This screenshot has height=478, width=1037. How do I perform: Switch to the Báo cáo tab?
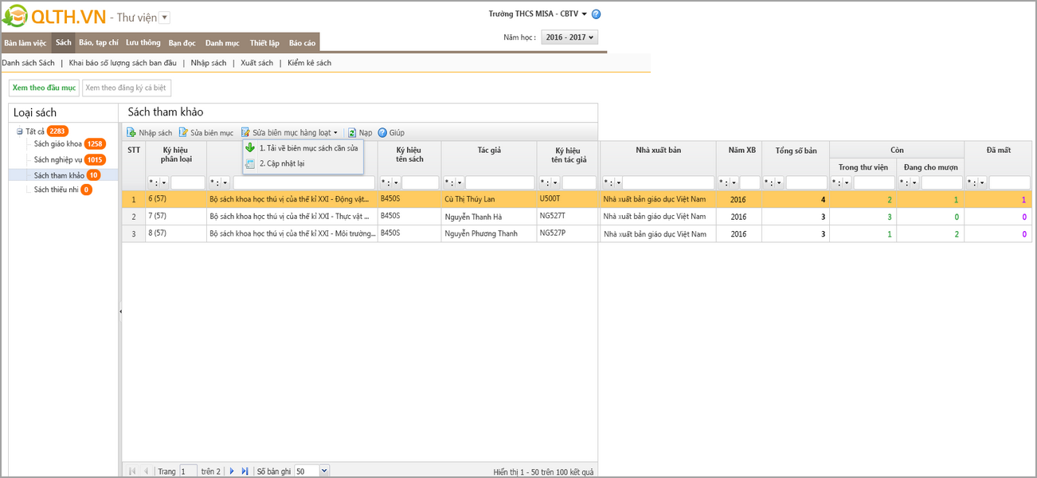[302, 43]
